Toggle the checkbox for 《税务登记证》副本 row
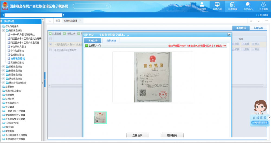 [x=50, y=44]
